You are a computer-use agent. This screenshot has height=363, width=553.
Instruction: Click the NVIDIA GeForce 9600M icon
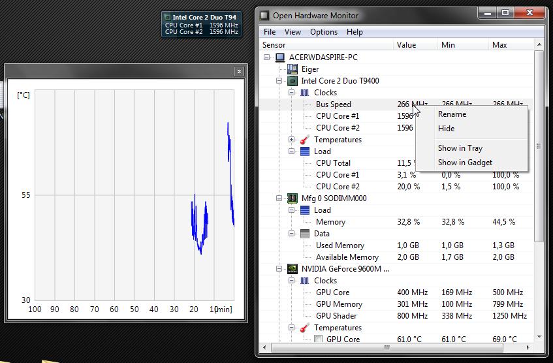click(x=292, y=269)
